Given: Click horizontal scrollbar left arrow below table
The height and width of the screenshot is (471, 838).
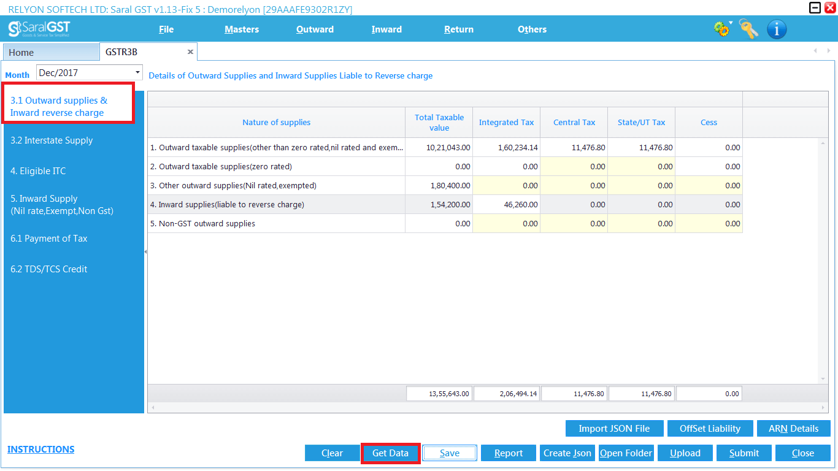Looking at the screenshot, I should click(x=152, y=407).
